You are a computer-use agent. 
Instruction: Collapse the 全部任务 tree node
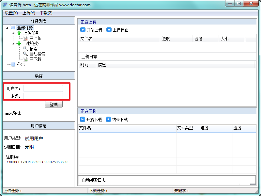click(x=7, y=28)
